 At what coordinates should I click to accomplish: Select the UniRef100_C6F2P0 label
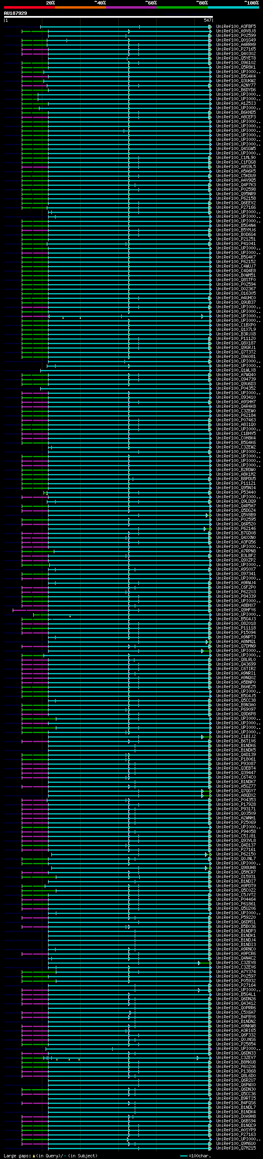[236, 587]
